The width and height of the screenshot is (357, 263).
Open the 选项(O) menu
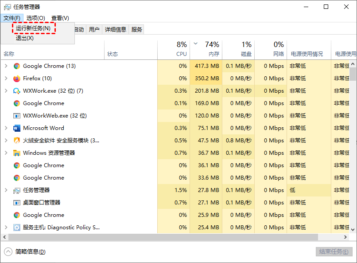(x=35, y=18)
